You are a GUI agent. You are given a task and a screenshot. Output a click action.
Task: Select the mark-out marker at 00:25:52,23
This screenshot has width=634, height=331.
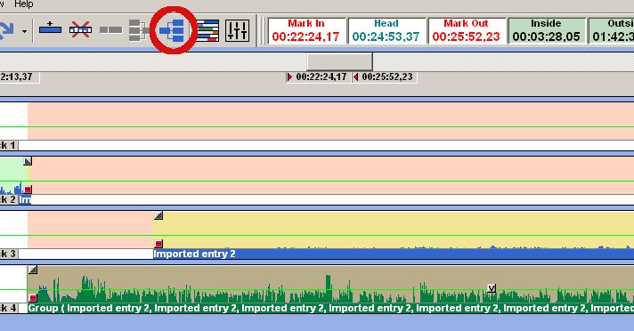pos(384,77)
